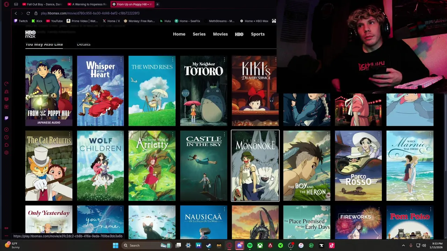Open the Windows Start menu
The width and height of the screenshot is (447, 251).
click(x=115, y=245)
